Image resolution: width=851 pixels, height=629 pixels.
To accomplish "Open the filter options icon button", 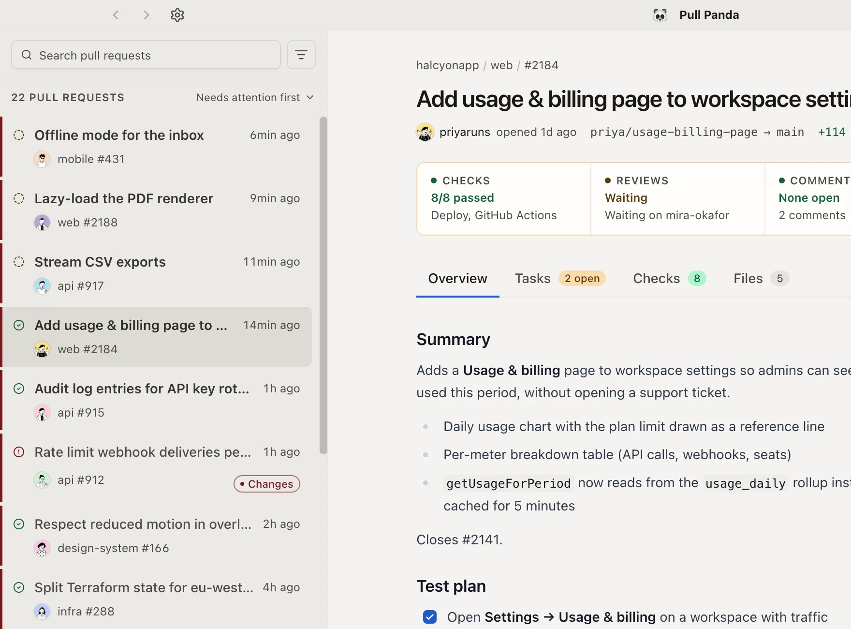I will click(301, 55).
